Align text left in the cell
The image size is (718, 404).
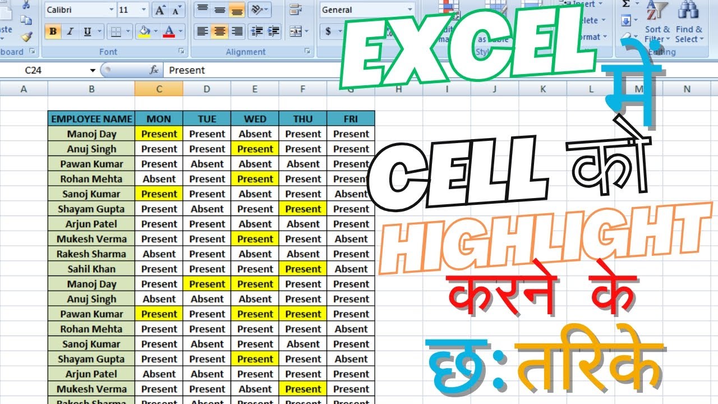click(x=202, y=31)
